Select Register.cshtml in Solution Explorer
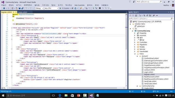 [x=149, y=74]
